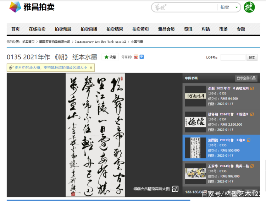Open the 对话 menu item

tap(206, 29)
